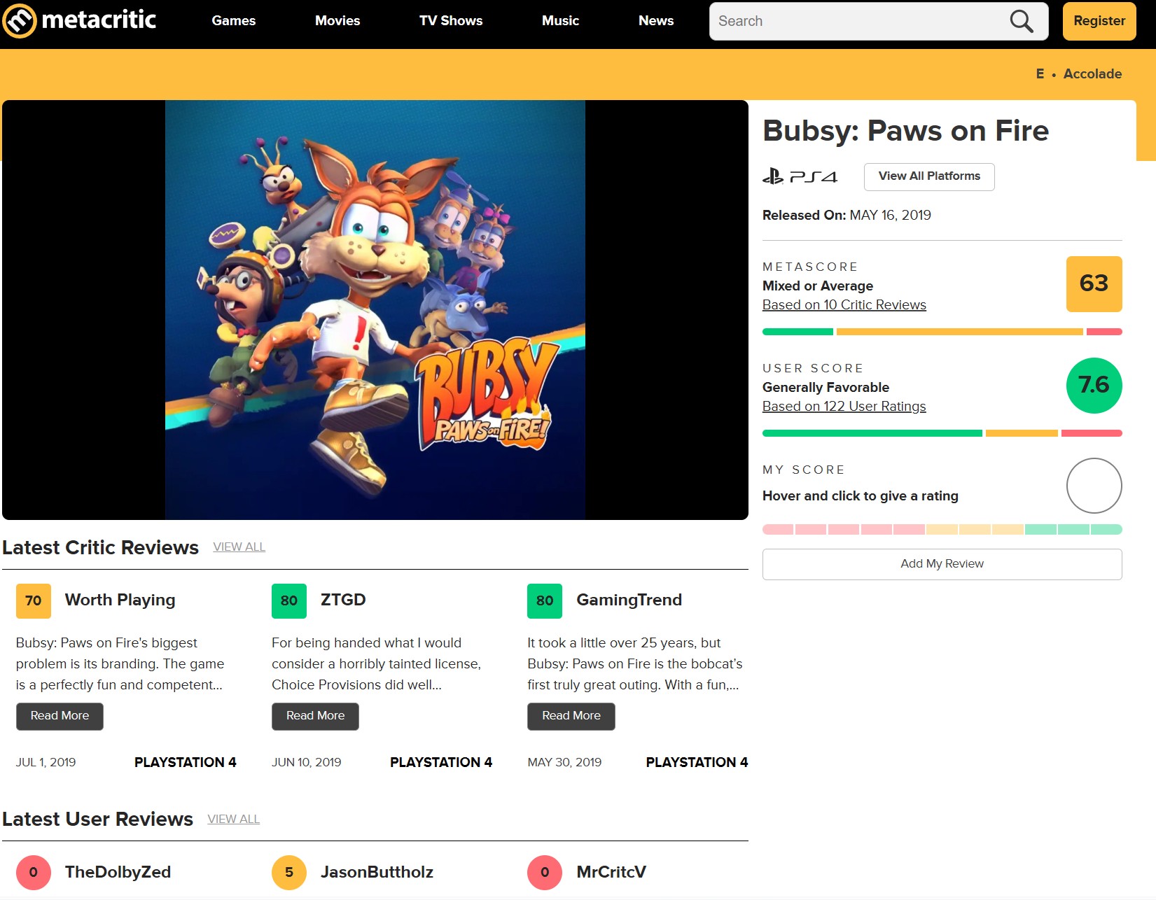Click Worth Playing's 70 score badge
Viewport: 1156px width, 900px height.
pos(34,600)
